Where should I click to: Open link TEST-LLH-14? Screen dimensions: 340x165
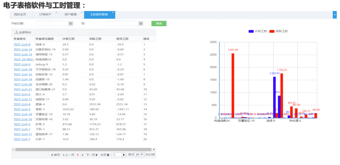pos(23,49)
